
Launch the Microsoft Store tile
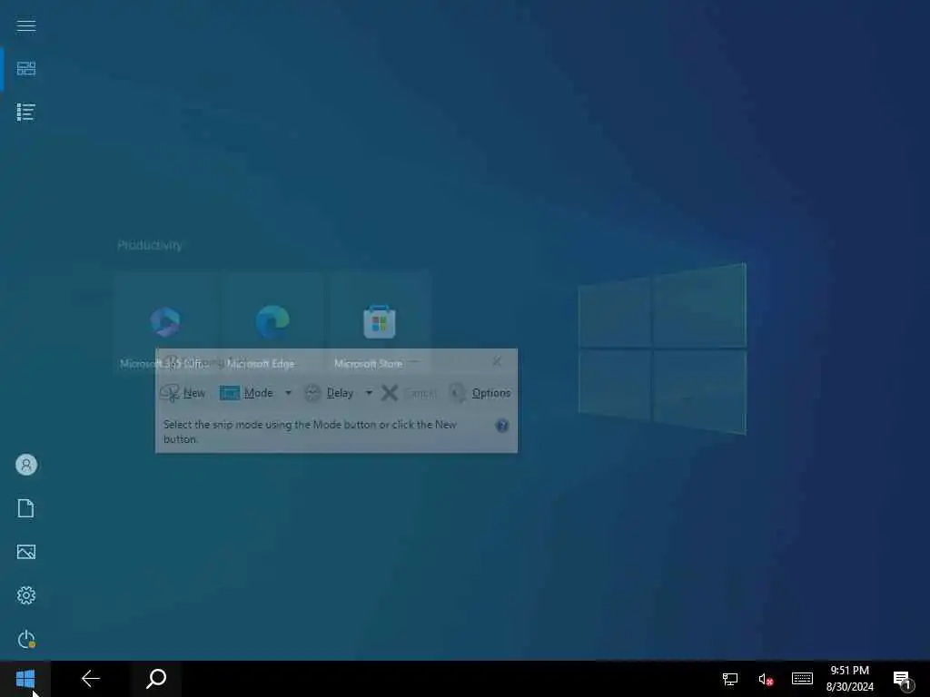point(380,323)
